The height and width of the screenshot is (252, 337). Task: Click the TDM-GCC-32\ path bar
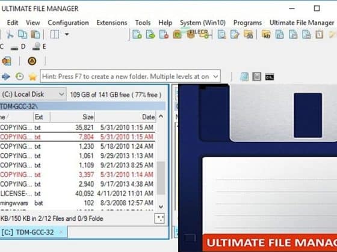(82, 106)
